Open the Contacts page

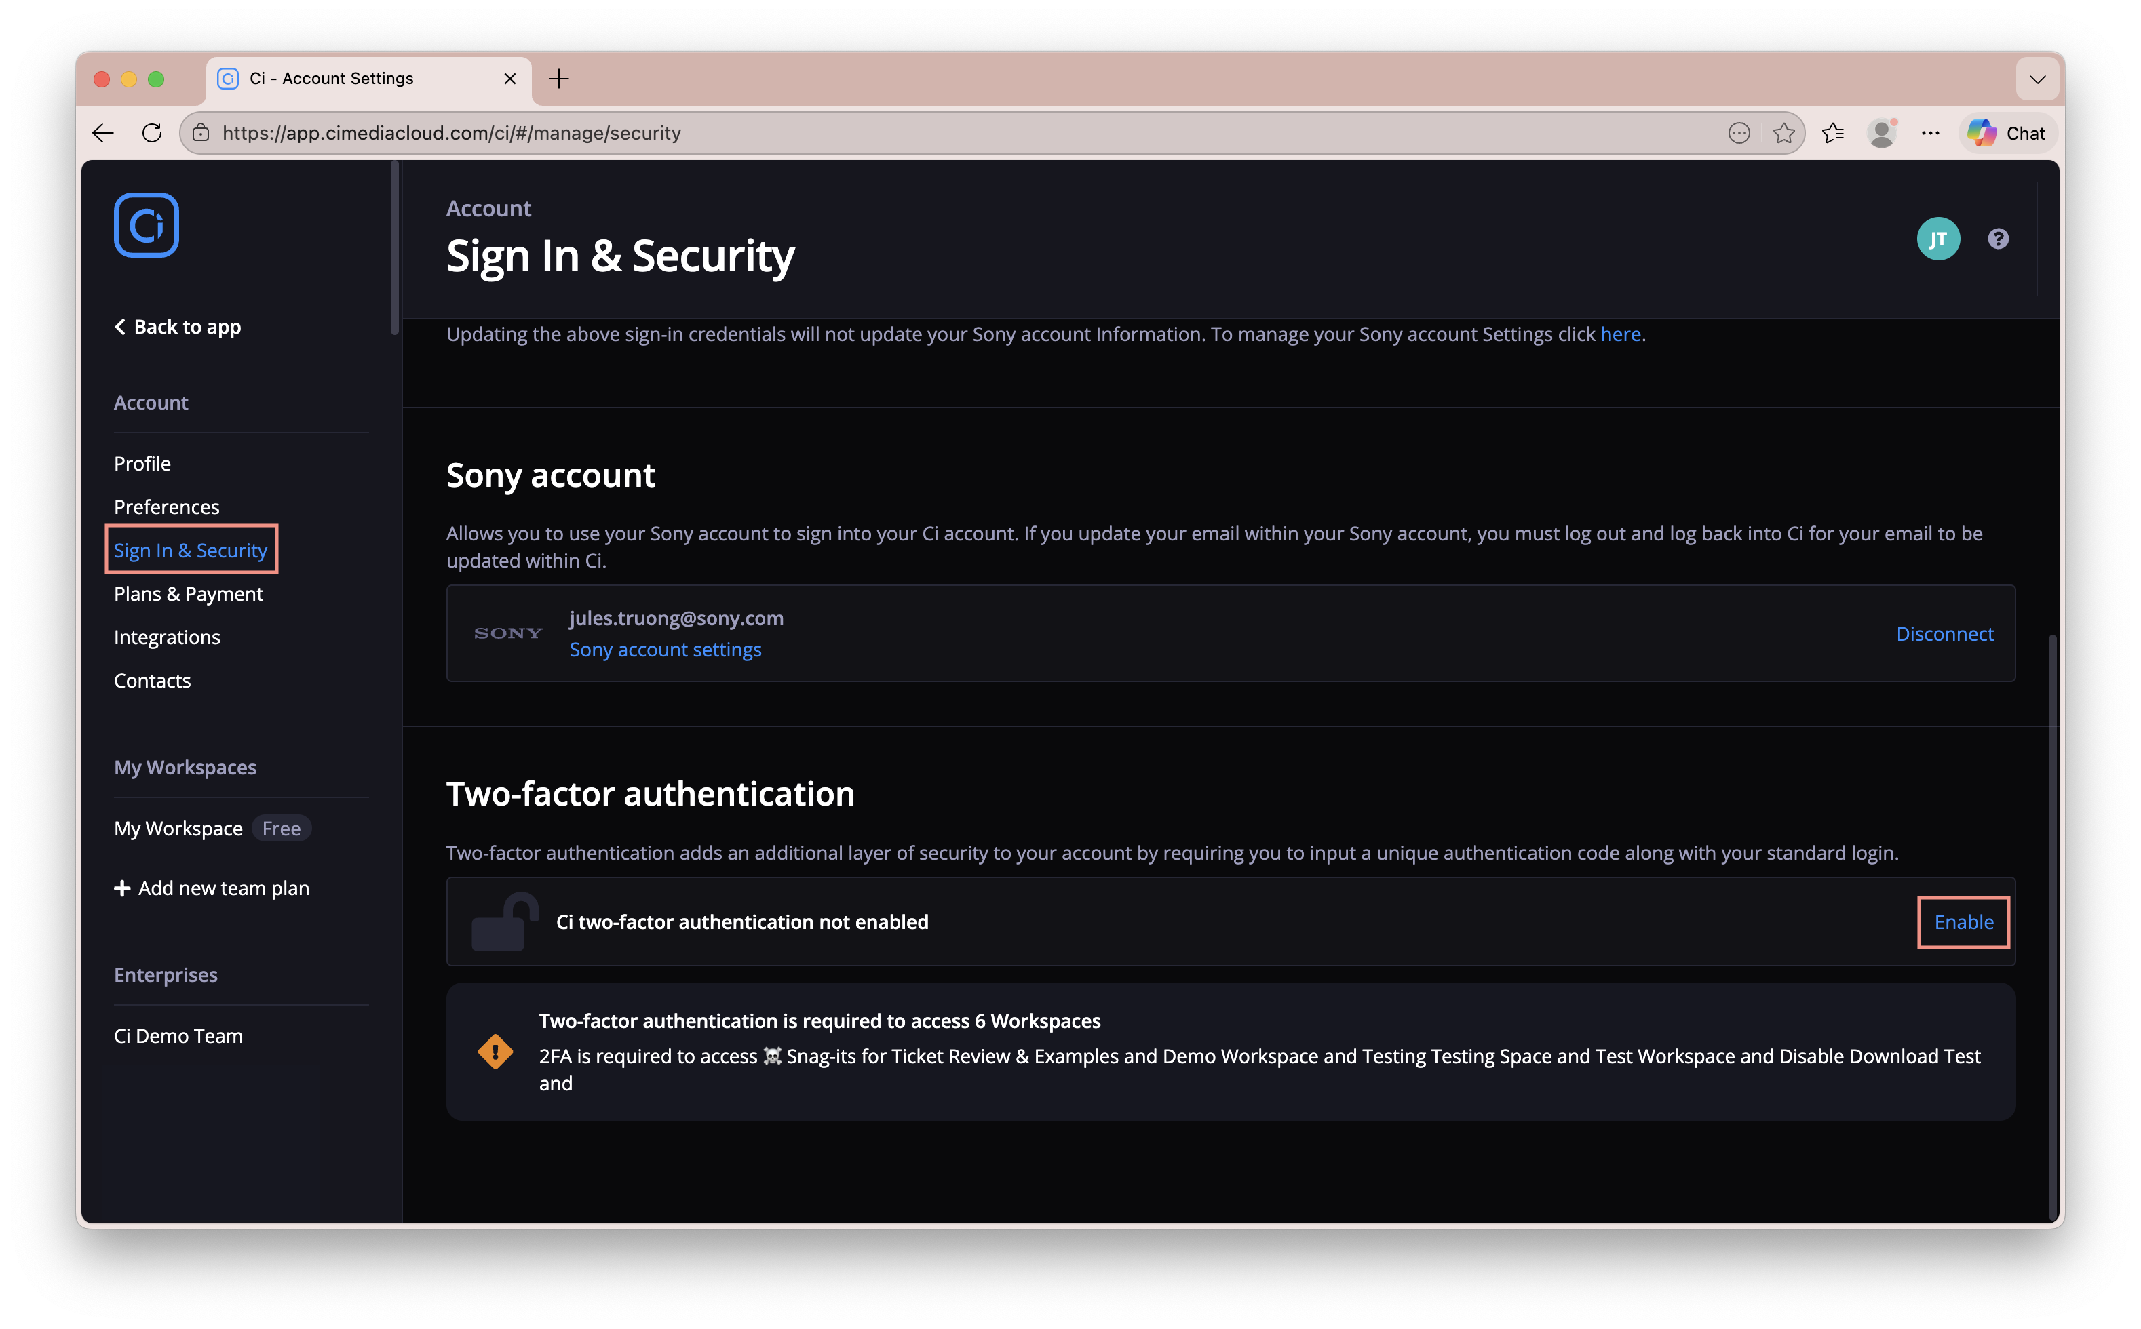[152, 680]
